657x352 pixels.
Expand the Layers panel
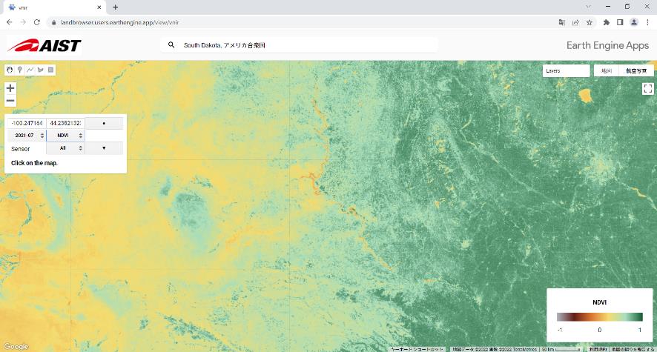tap(566, 70)
